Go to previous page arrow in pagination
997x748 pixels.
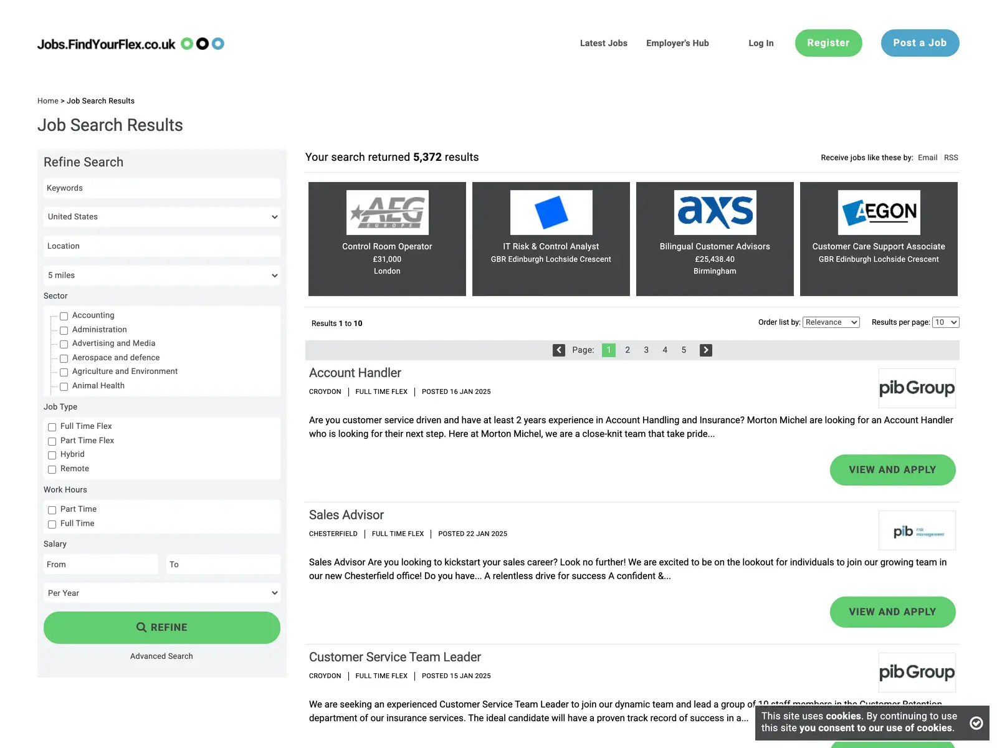coord(559,350)
